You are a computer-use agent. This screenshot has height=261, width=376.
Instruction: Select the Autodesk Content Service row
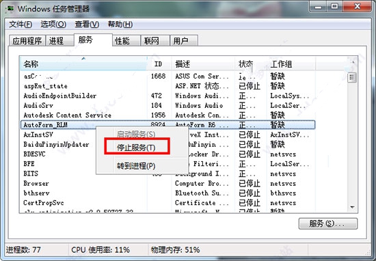tap(167, 115)
